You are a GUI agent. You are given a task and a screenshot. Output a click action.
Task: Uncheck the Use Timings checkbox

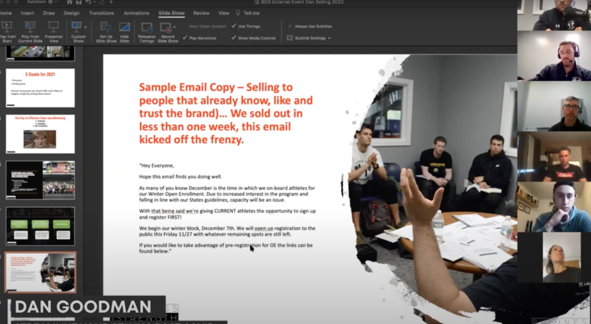234,26
